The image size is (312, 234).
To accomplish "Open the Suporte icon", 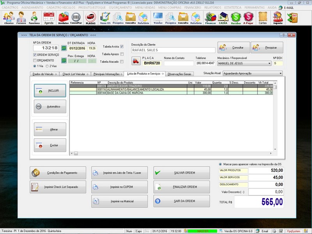I will coord(278,18).
